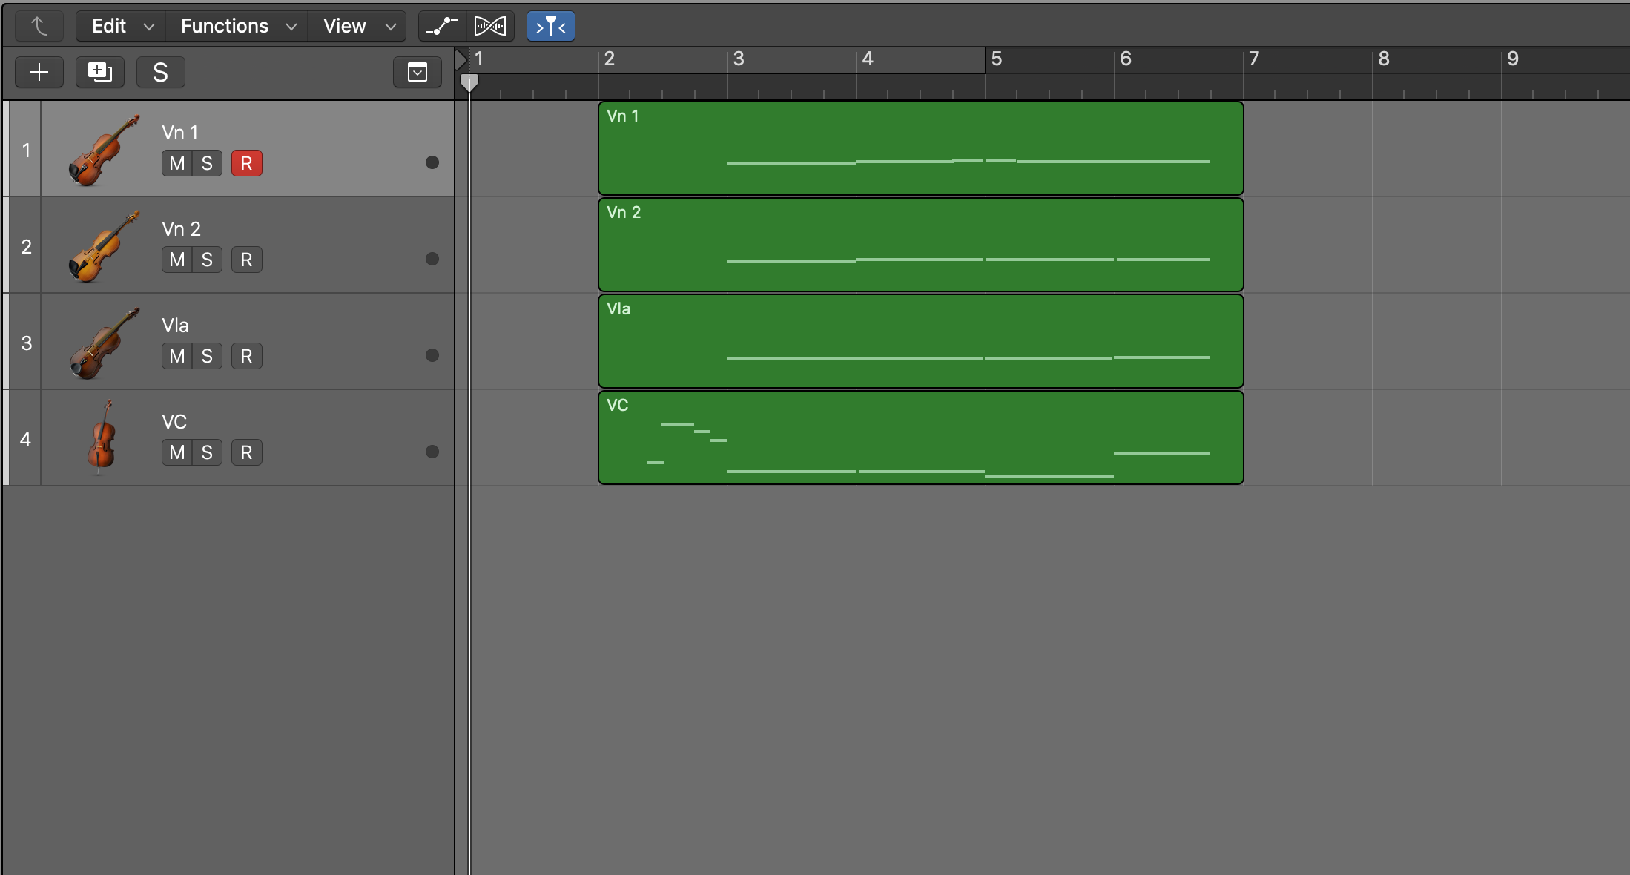Viewport: 1630px width, 875px height.
Task: Toggle the Flex view icon
Action: (490, 26)
